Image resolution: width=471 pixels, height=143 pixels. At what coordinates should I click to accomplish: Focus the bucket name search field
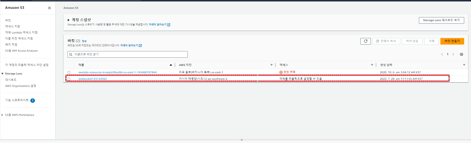coord(127,54)
